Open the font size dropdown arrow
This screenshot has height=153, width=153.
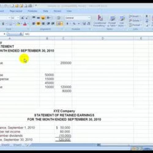[x=18, y=18]
